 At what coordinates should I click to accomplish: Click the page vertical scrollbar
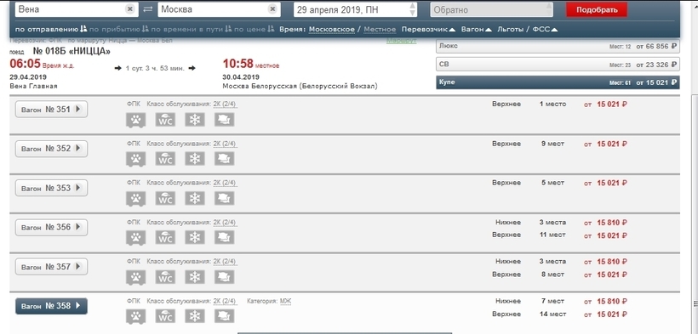coord(695,213)
